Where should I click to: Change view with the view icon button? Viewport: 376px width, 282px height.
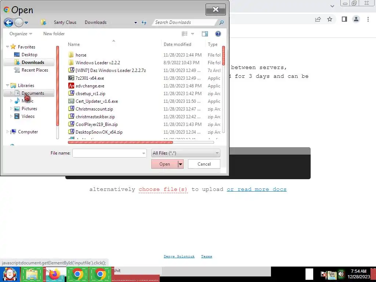[x=184, y=34]
